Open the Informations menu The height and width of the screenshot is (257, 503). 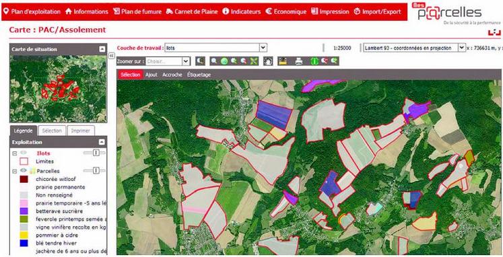pyautogui.click(x=87, y=11)
